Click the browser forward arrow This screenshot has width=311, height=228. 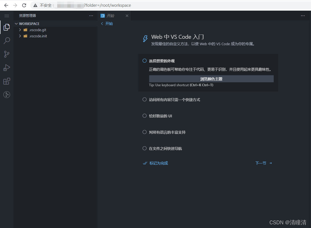[15, 5]
